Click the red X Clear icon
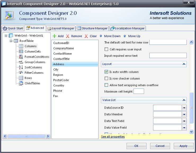Screen dimensions: 196x153 86,36
